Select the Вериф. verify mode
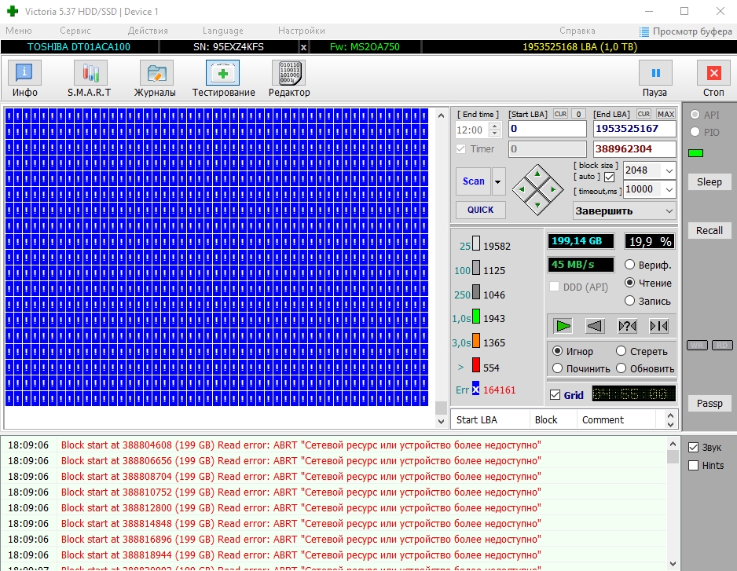Screen dimensions: 737x571 tap(630, 265)
